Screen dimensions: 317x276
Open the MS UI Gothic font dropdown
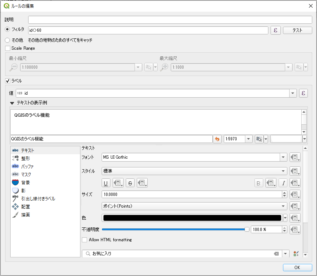[283, 157]
